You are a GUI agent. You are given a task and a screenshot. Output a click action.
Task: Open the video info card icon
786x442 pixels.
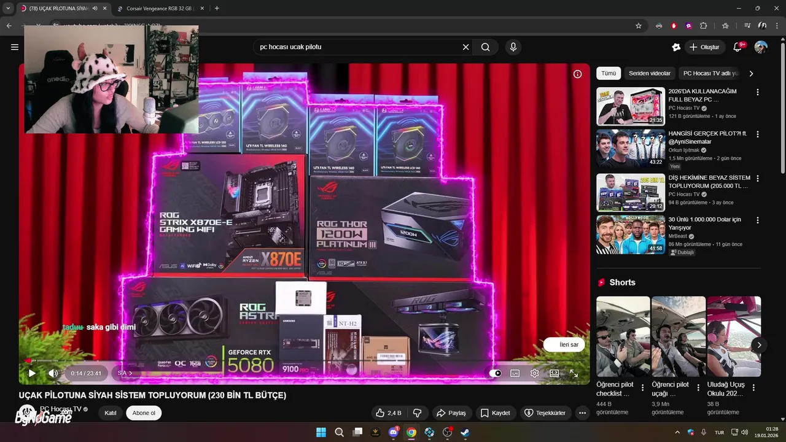tap(577, 74)
